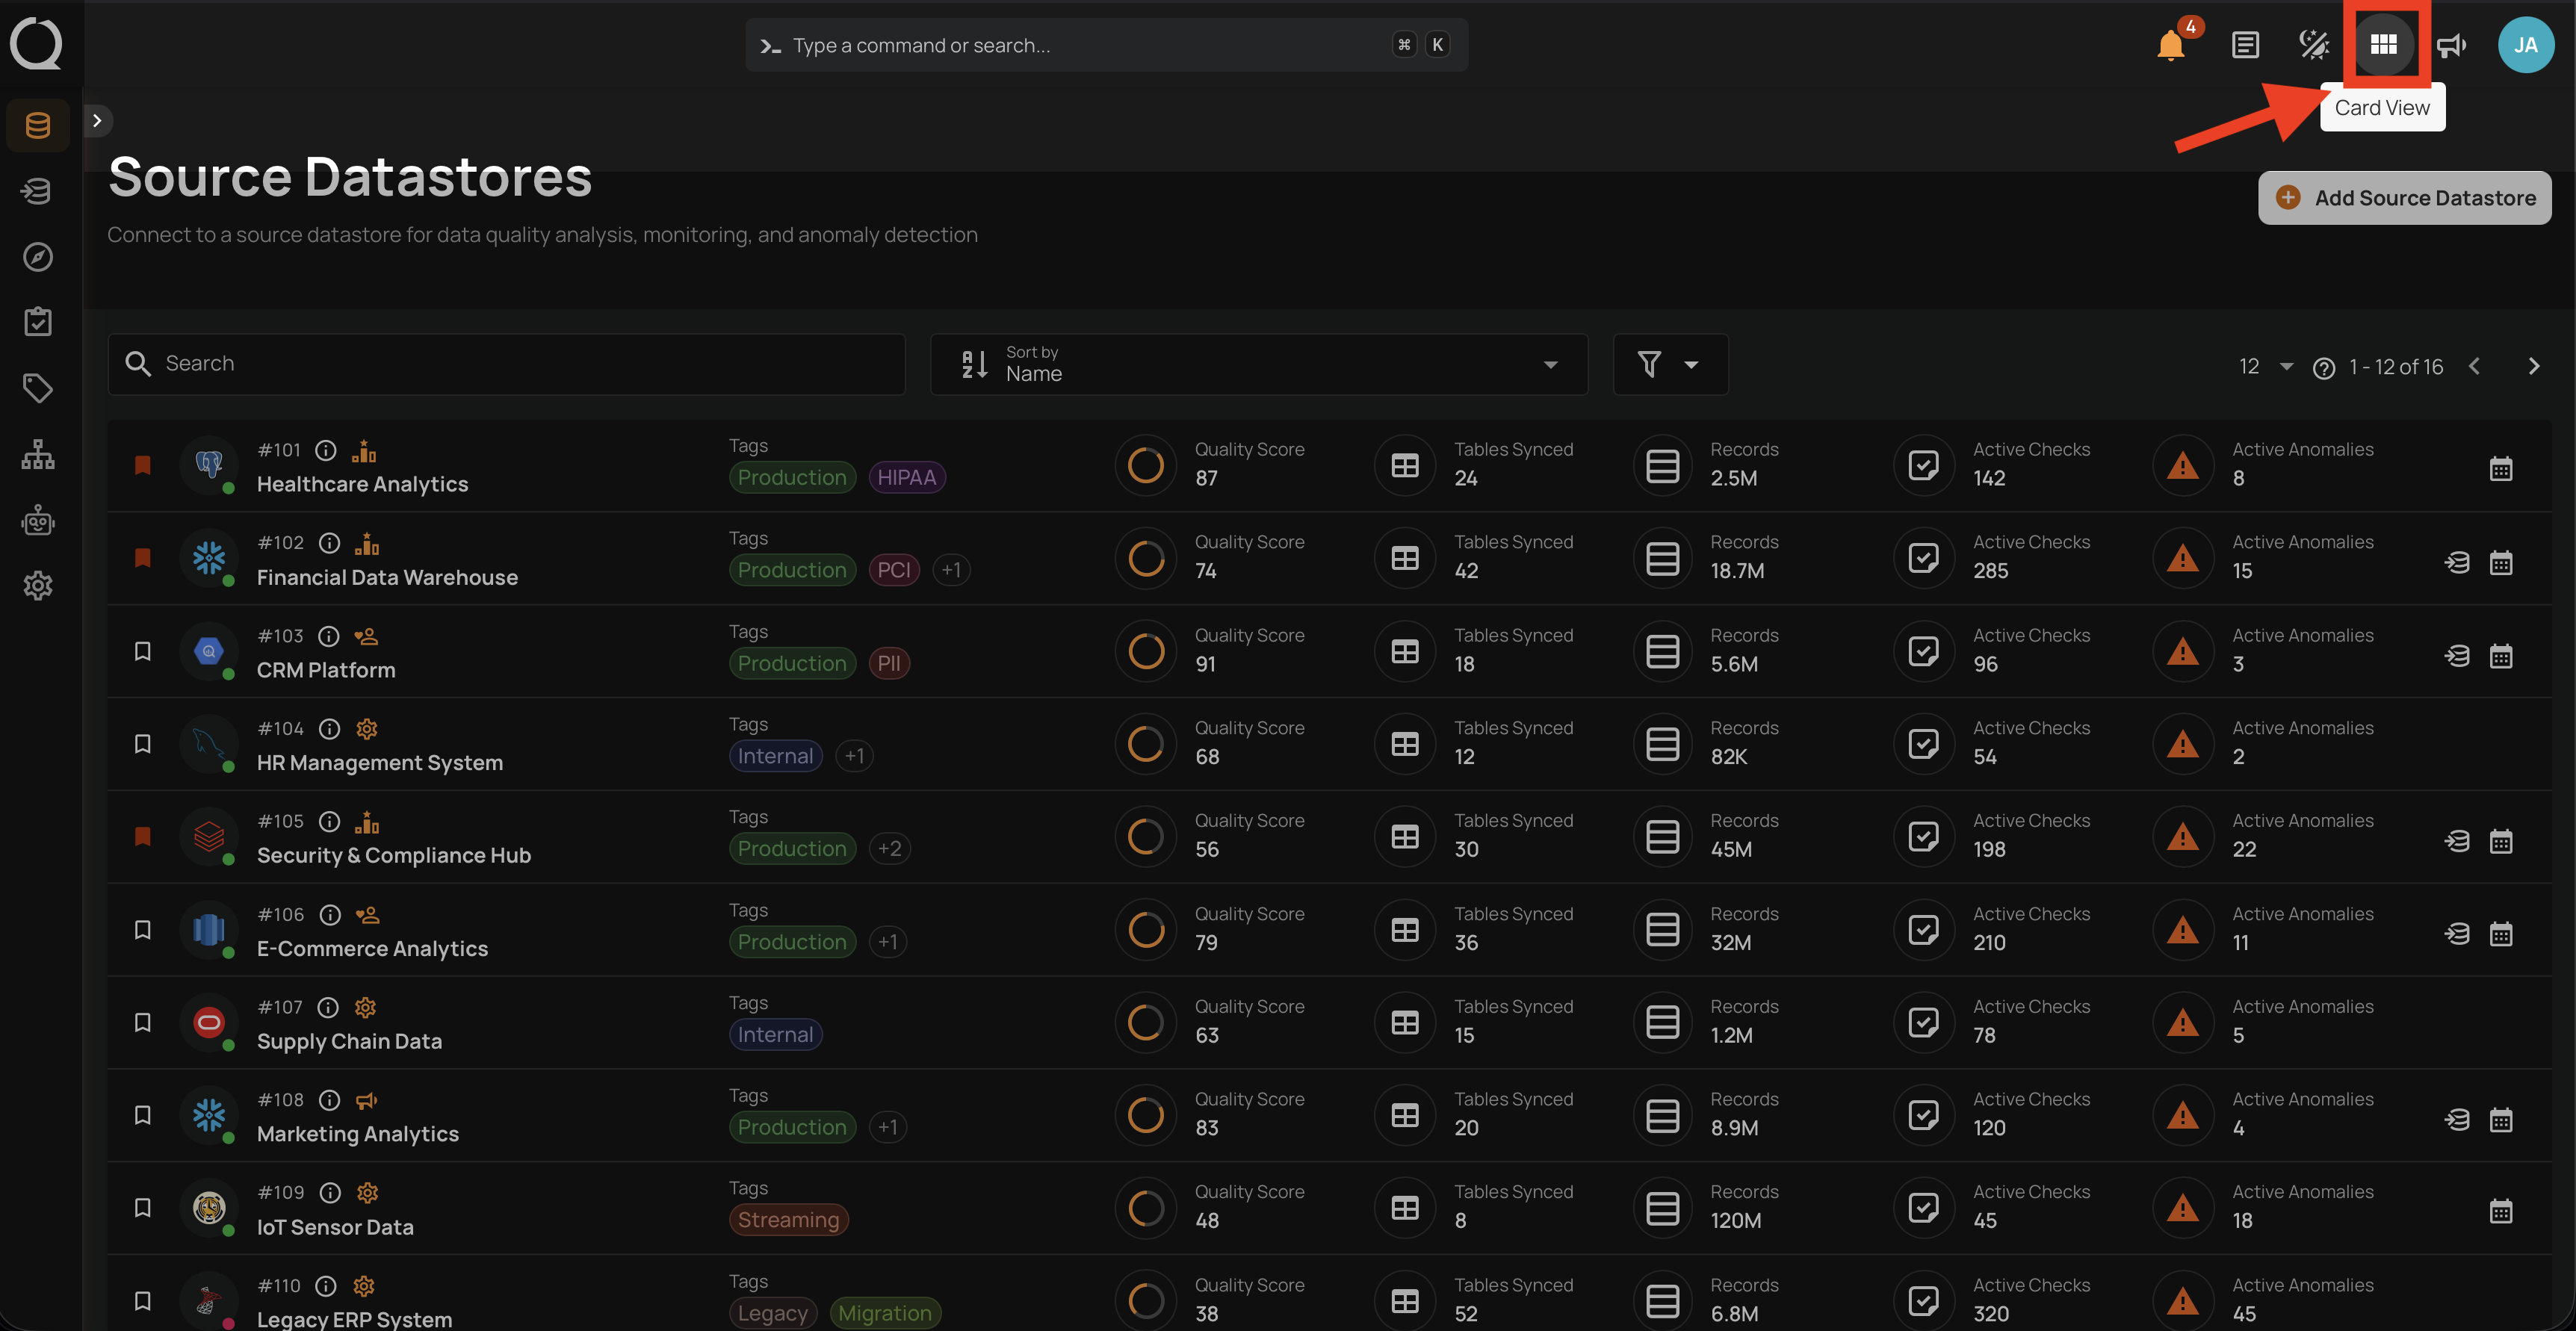2576x1331 pixels.
Task: Open the Legacy ERP System datastore
Action: click(354, 1319)
